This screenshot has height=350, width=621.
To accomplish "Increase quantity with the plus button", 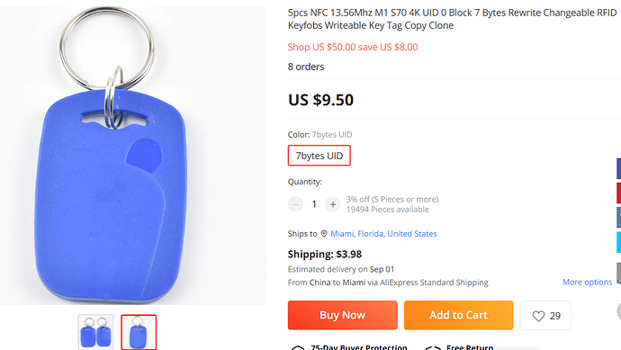I will (x=333, y=204).
